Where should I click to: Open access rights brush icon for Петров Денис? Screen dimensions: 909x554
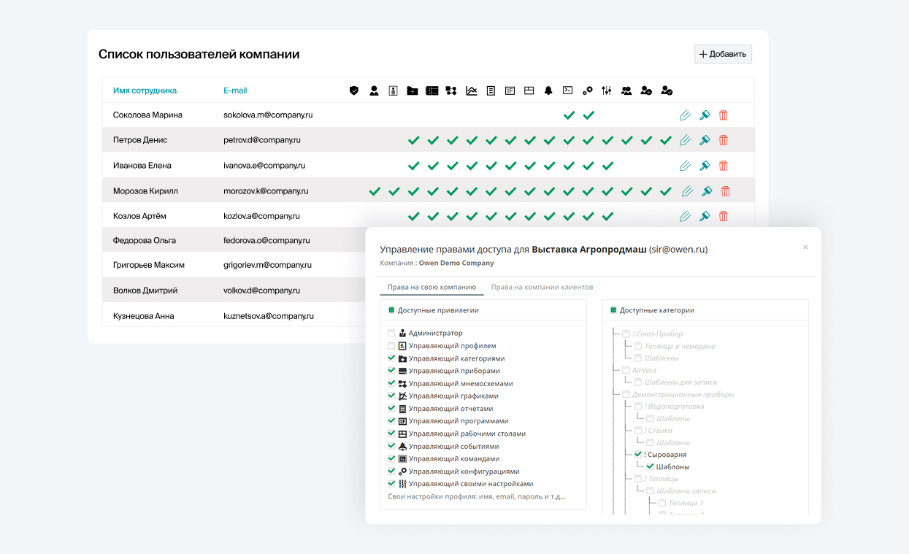point(705,140)
